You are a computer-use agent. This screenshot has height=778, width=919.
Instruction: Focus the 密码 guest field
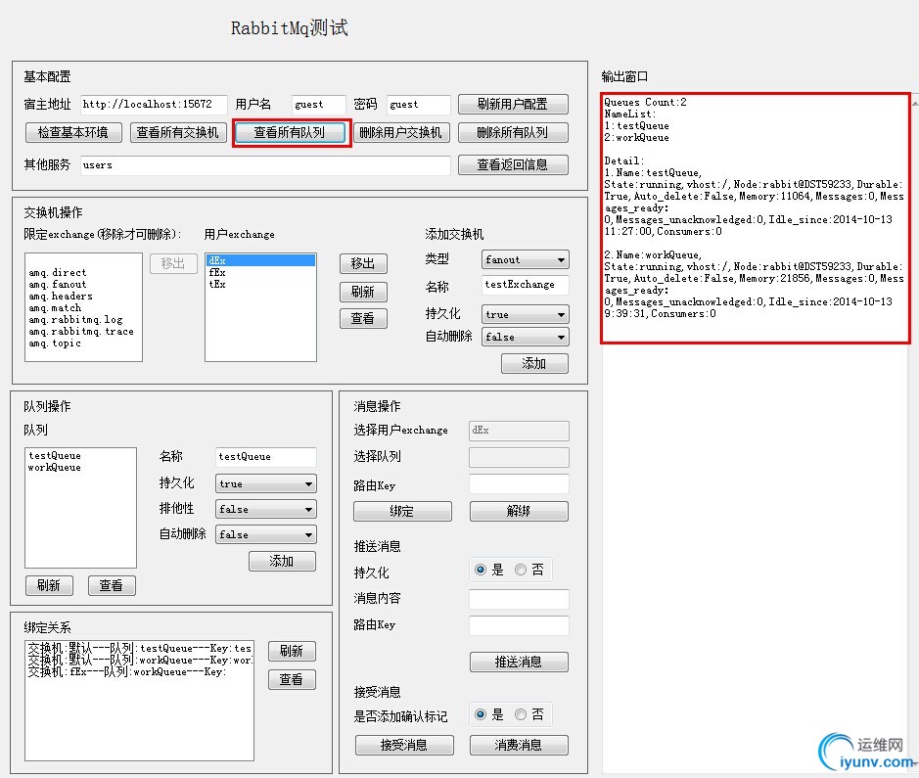tap(419, 105)
